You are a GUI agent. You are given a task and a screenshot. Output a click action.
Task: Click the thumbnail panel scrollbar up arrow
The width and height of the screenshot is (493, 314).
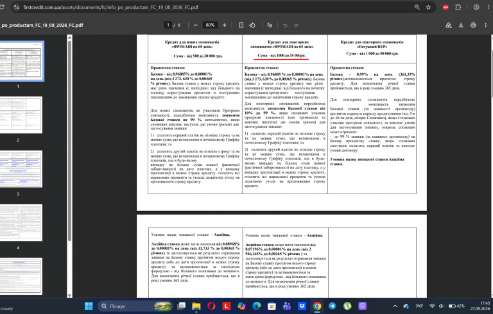pos(69,37)
